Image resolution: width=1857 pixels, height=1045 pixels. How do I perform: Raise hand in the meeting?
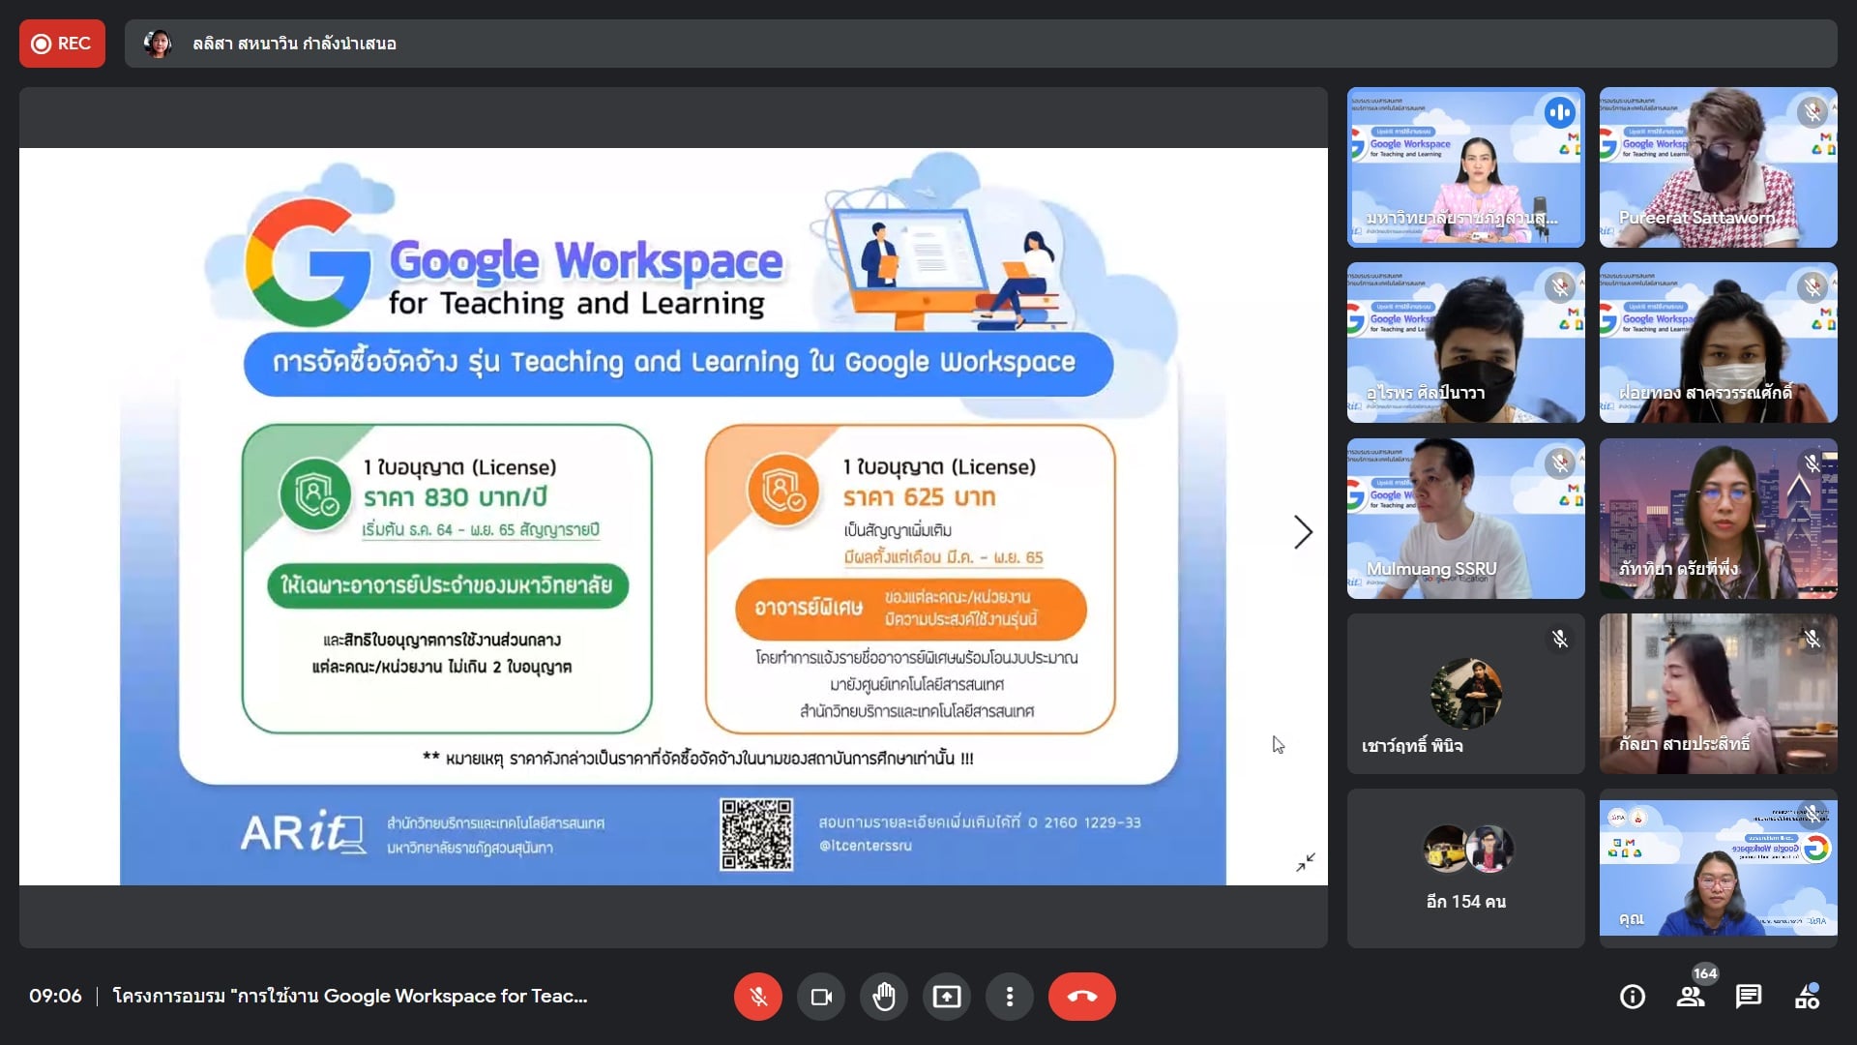click(884, 997)
